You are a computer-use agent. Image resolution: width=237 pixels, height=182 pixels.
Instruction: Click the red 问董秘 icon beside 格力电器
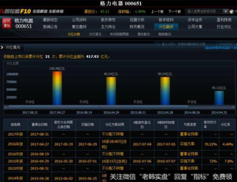tap(7, 23)
